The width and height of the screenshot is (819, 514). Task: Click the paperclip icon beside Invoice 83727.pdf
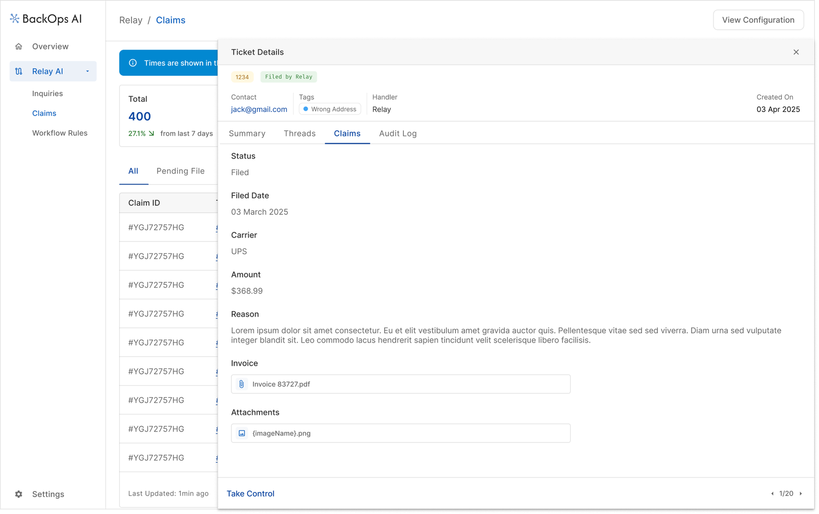click(242, 384)
